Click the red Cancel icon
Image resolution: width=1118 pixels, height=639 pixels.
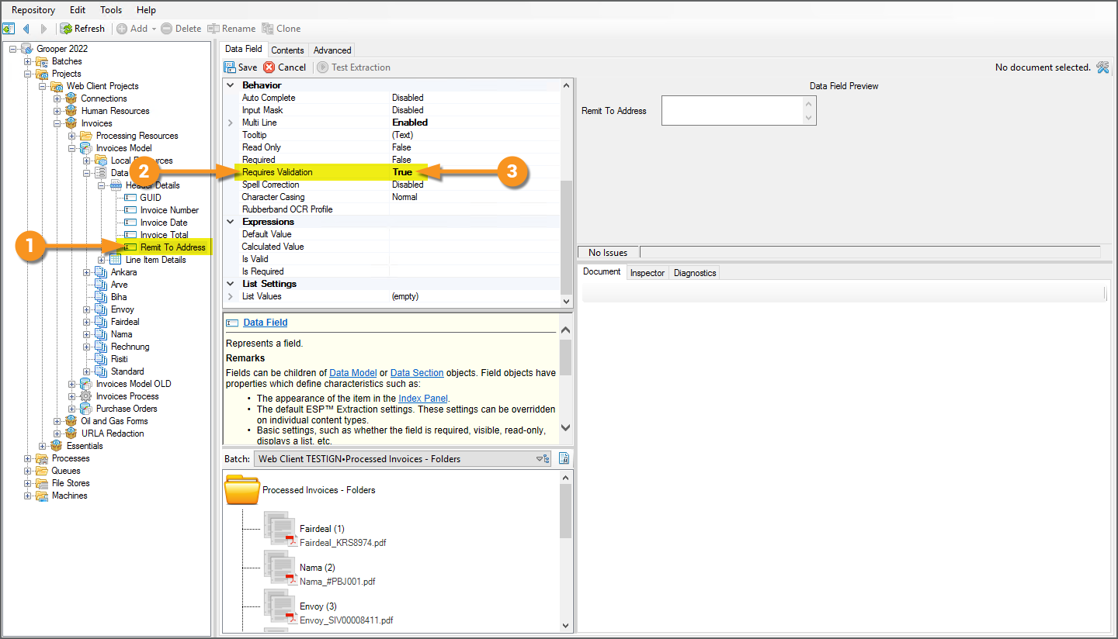(269, 67)
